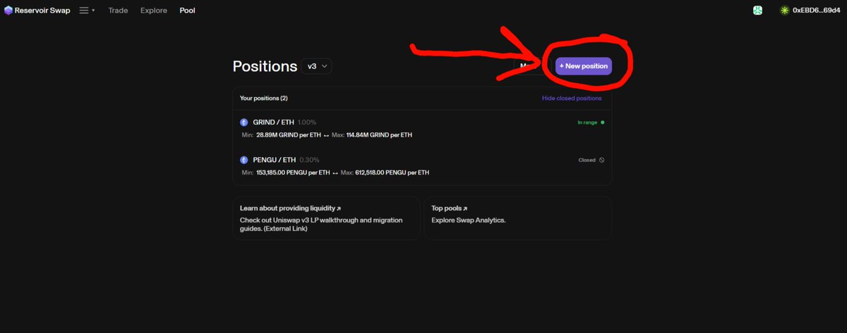Click Explore Swap Analytics text
This screenshot has width=847, height=333.
point(469,220)
